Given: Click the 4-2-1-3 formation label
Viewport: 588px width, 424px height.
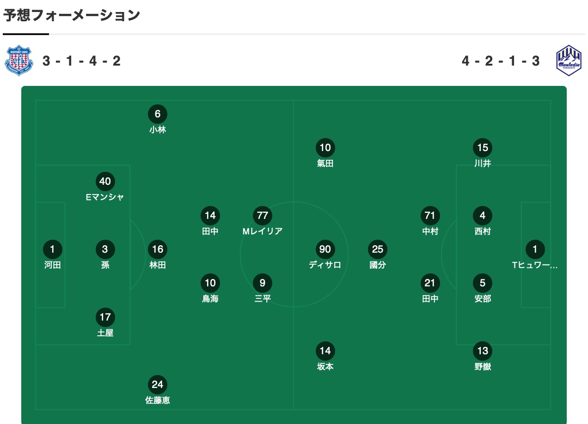Looking at the screenshot, I should point(501,61).
